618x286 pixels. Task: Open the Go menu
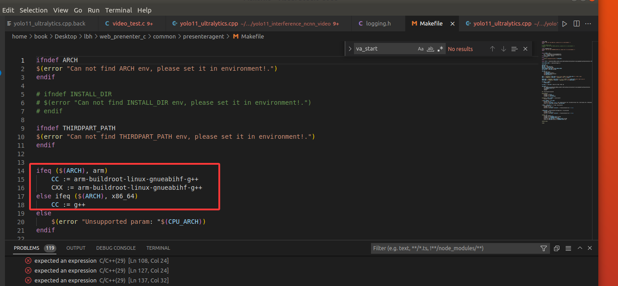pos(78,10)
